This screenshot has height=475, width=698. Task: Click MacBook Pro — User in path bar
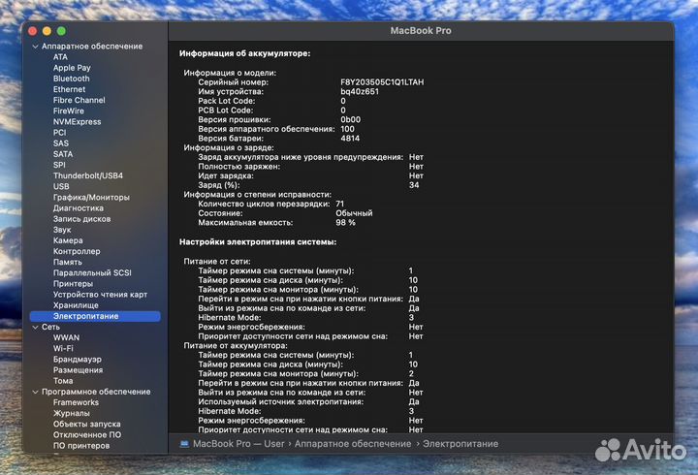pos(238,444)
